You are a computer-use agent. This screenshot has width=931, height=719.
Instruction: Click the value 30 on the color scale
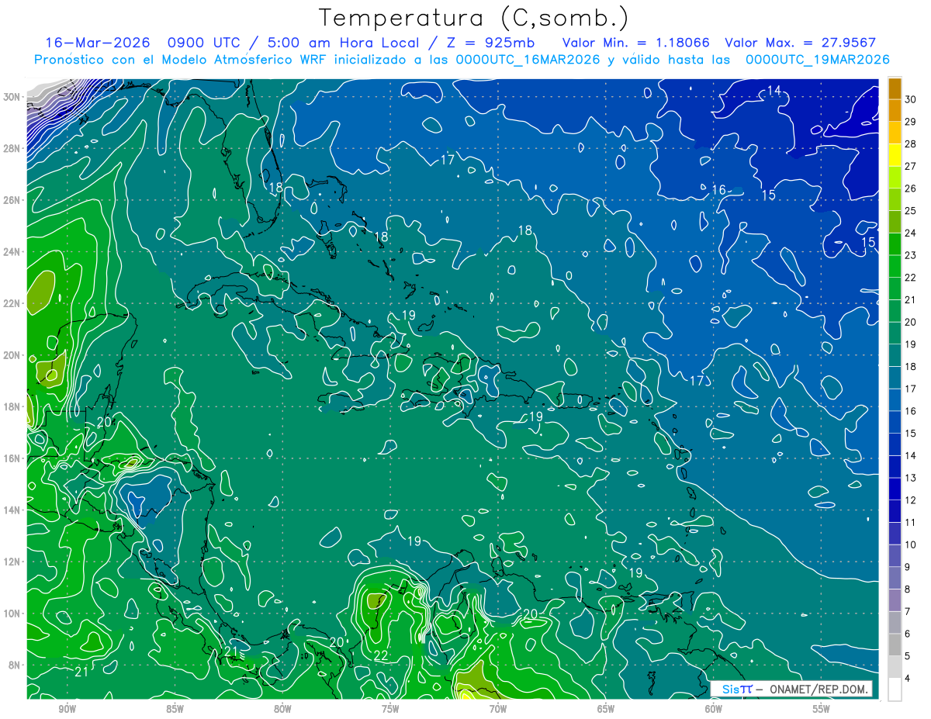(911, 99)
